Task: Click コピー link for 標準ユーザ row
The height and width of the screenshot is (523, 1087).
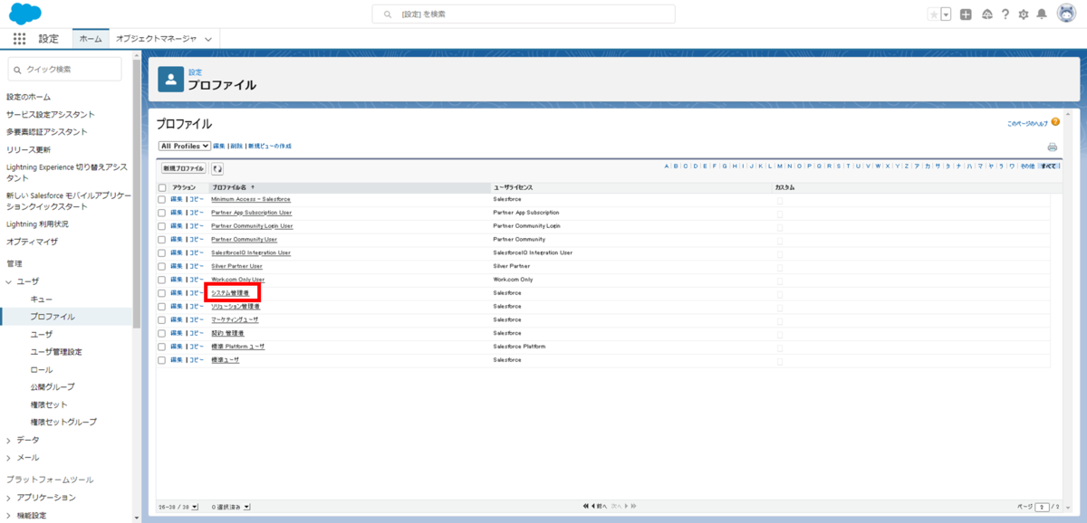Action: coord(196,360)
